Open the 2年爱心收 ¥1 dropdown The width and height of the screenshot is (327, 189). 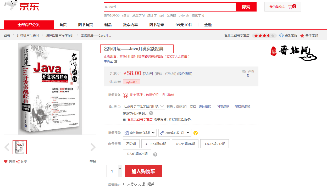[x=175, y=133]
